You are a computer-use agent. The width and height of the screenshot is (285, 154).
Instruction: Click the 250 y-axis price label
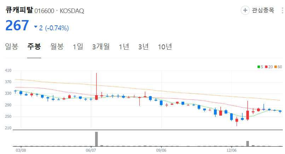point(8,117)
